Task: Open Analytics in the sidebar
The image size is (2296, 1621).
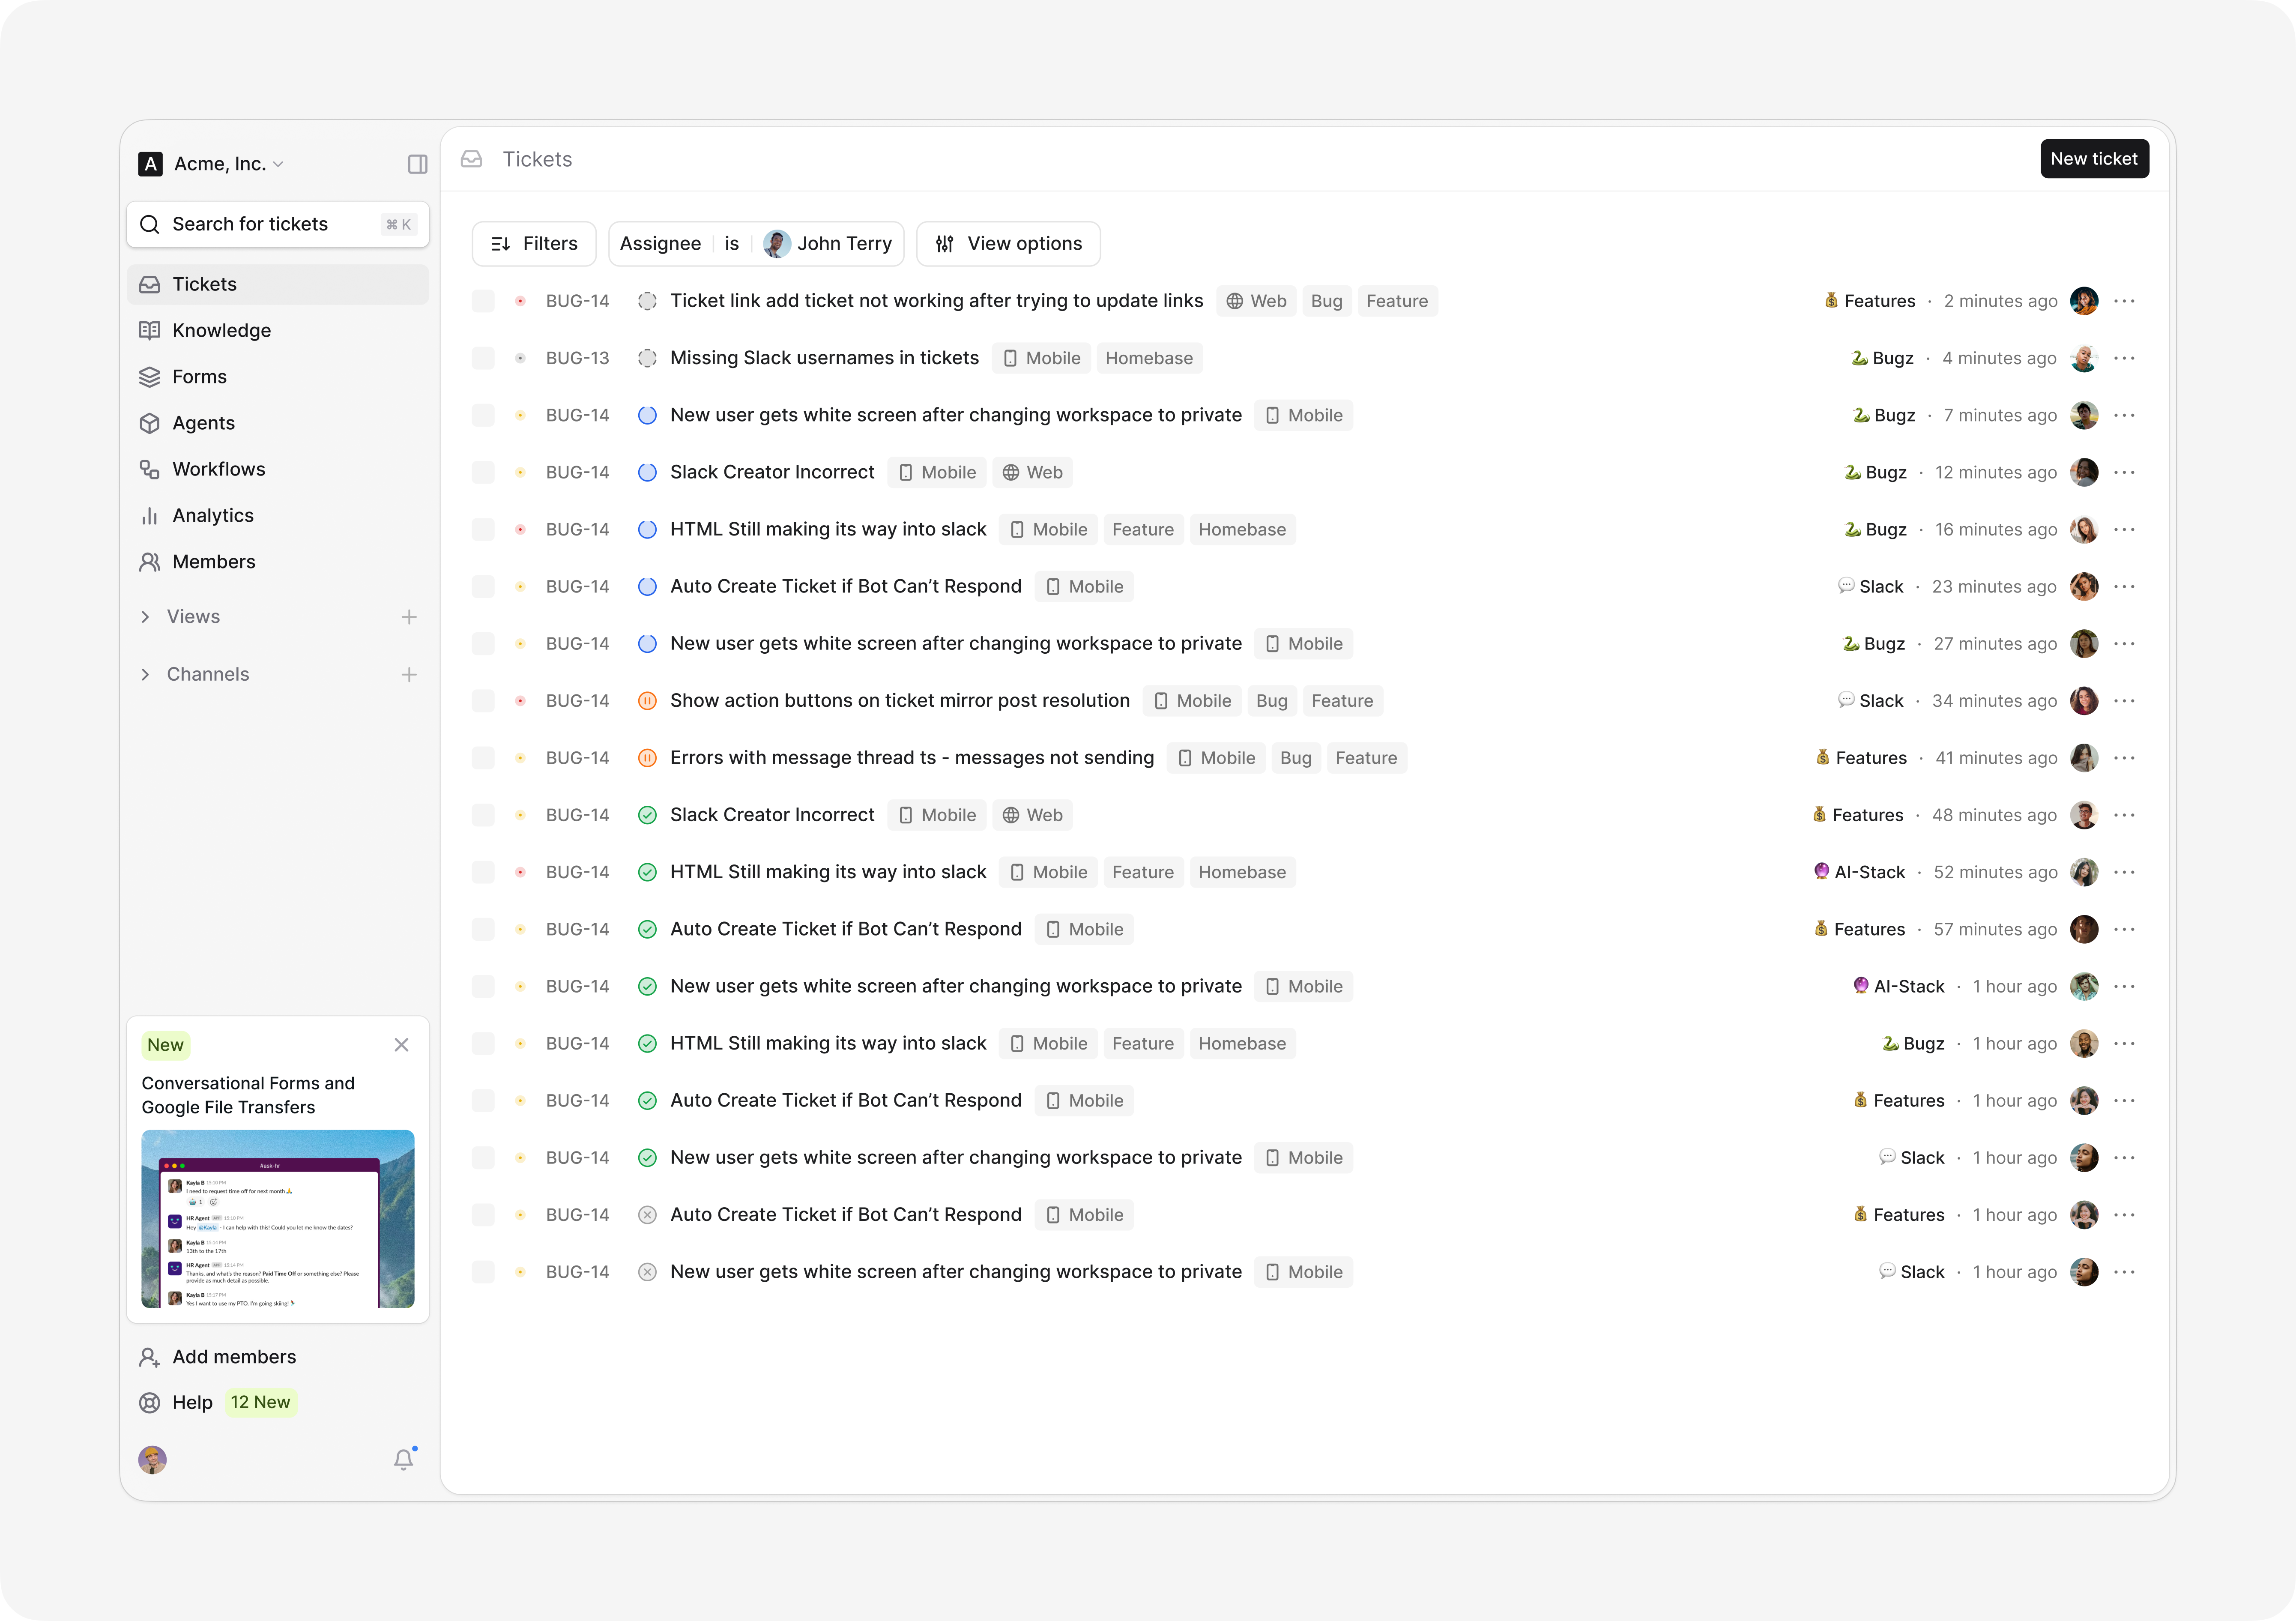Action: [x=278, y=516]
